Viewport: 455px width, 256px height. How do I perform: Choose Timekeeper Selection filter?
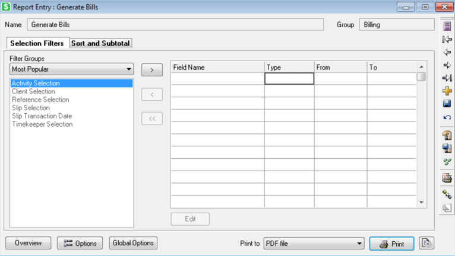[42, 124]
